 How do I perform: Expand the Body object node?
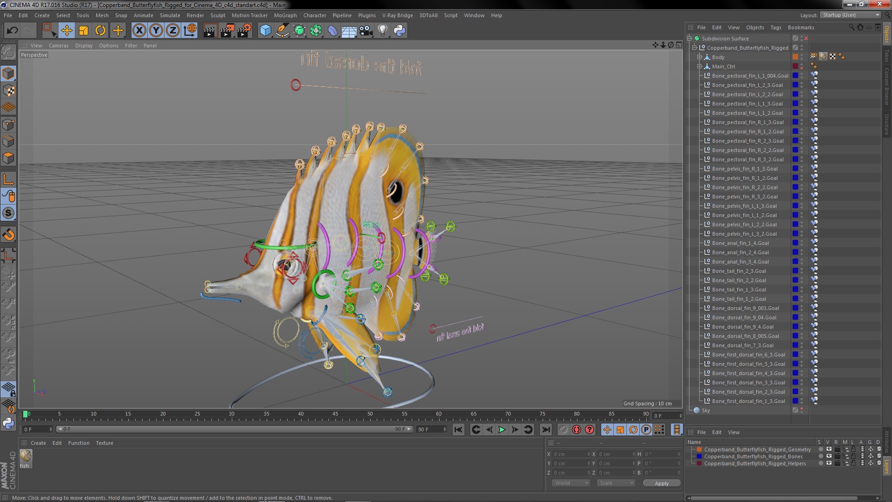pyautogui.click(x=699, y=57)
